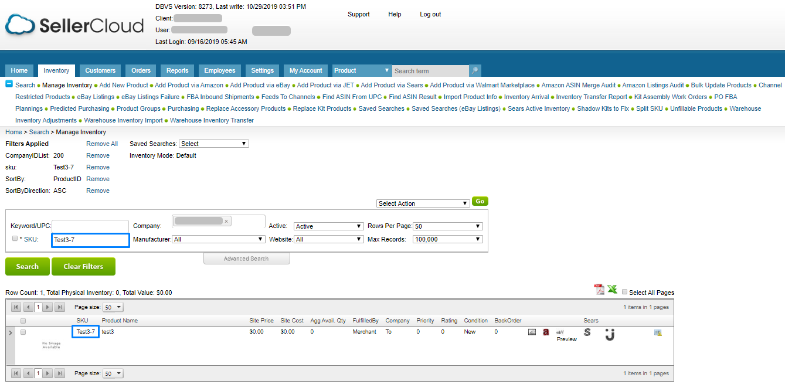Enable Select All Pages checkbox

click(624, 292)
